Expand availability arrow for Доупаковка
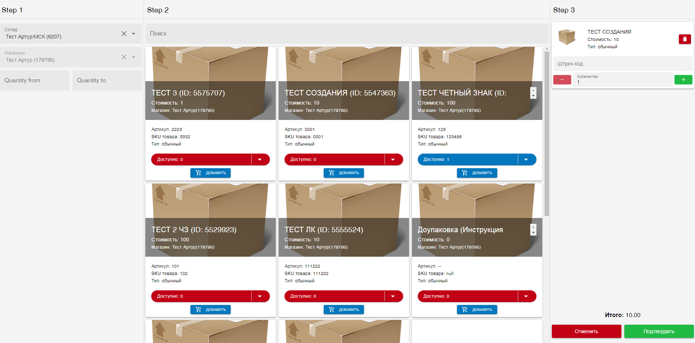This screenshot has width=695, height=343. (527, 296)
